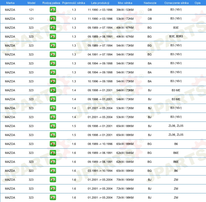Click the BA cell in the 10.1996 -> 09.1998 row
This screenshot has width=206, height=202.
[150, 81]
